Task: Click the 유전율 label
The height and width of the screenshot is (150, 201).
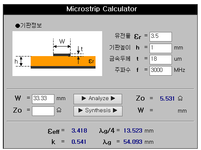Action: pos(123,36)
